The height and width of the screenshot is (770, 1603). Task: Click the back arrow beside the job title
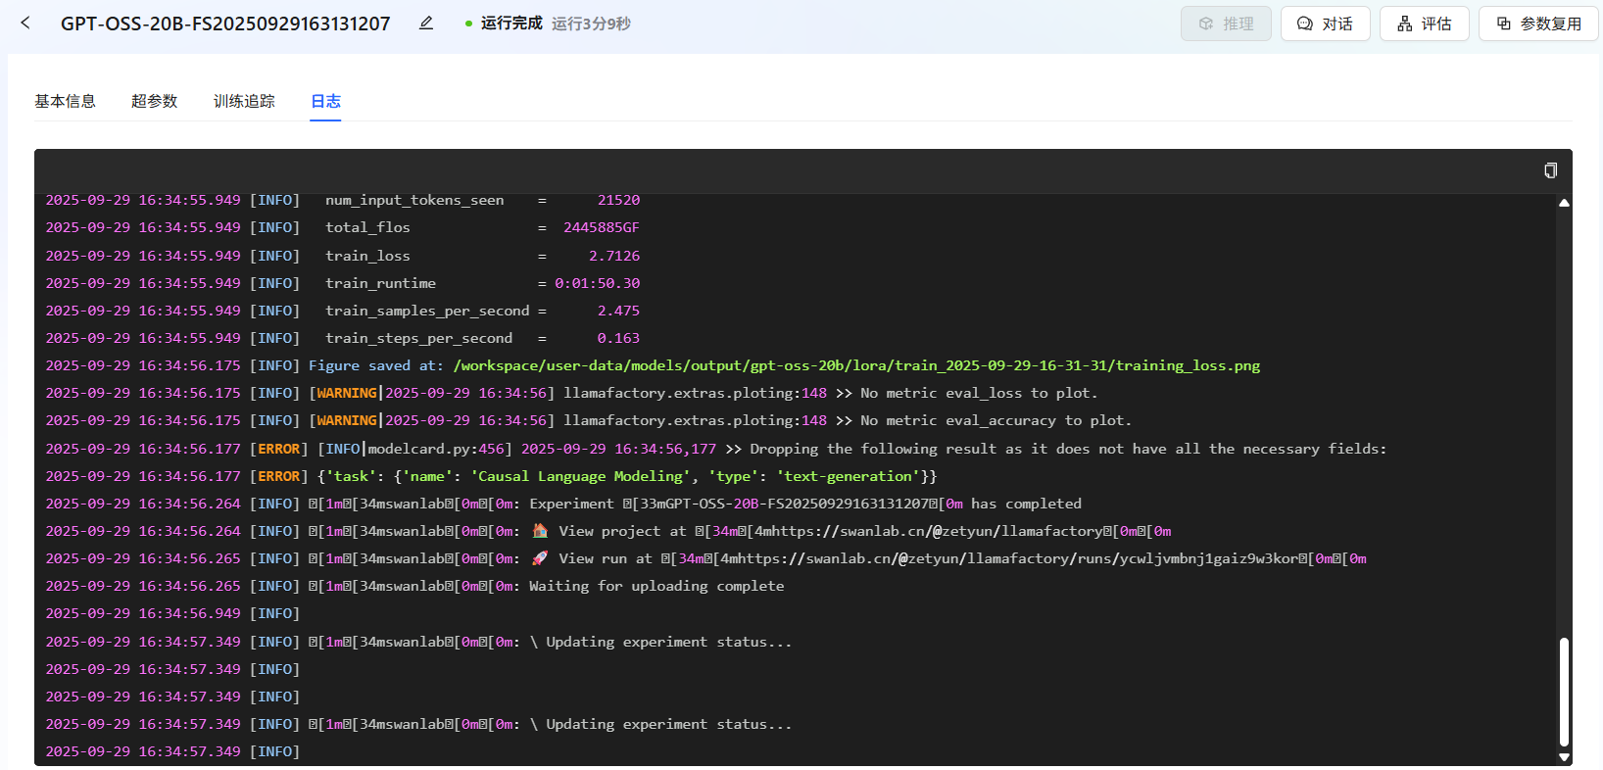pos(25,23)
